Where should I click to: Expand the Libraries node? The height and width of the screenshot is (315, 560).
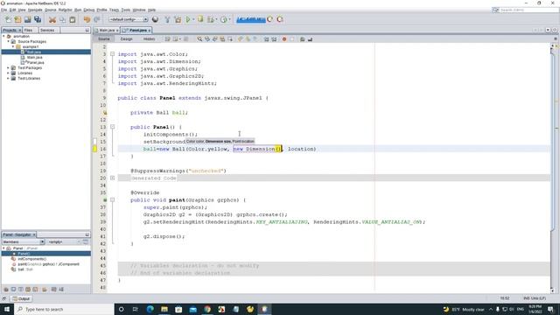(x=9, y=73)
